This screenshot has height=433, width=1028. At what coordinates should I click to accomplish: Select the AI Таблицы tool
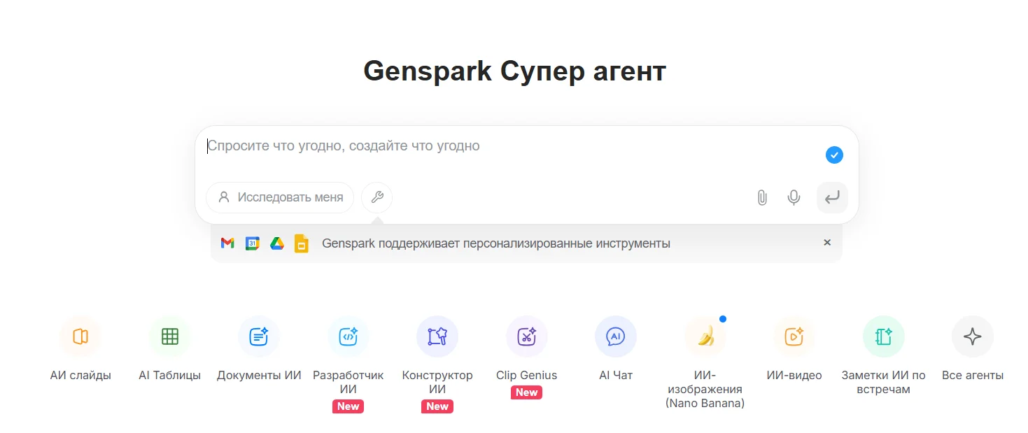click(169, 336)
